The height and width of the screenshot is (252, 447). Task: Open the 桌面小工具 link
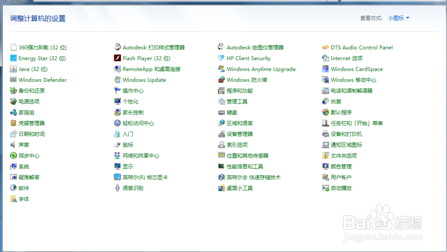[x=240, y=188]
